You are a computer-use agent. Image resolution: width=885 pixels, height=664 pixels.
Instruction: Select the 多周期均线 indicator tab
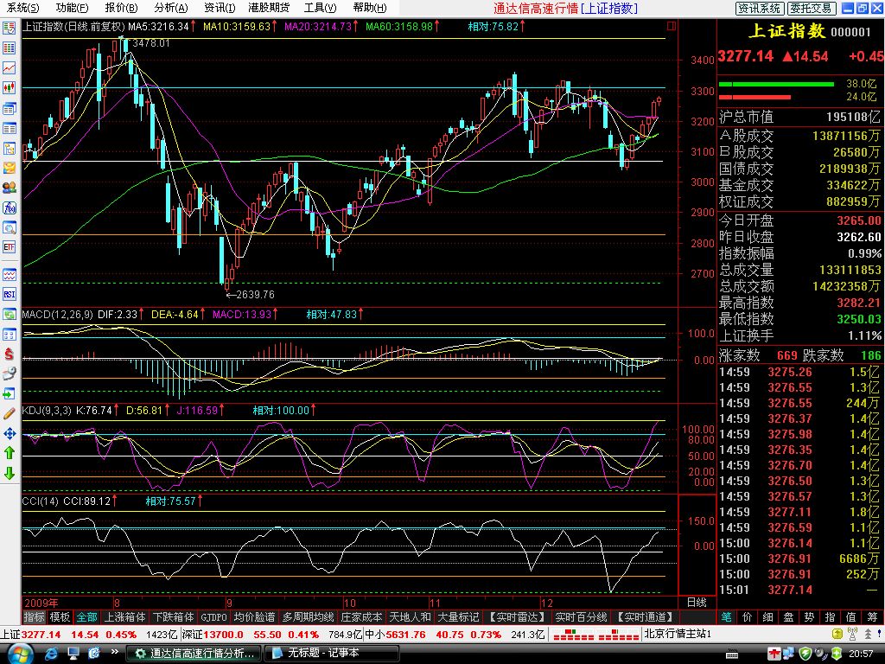click(x=309, y=617)
